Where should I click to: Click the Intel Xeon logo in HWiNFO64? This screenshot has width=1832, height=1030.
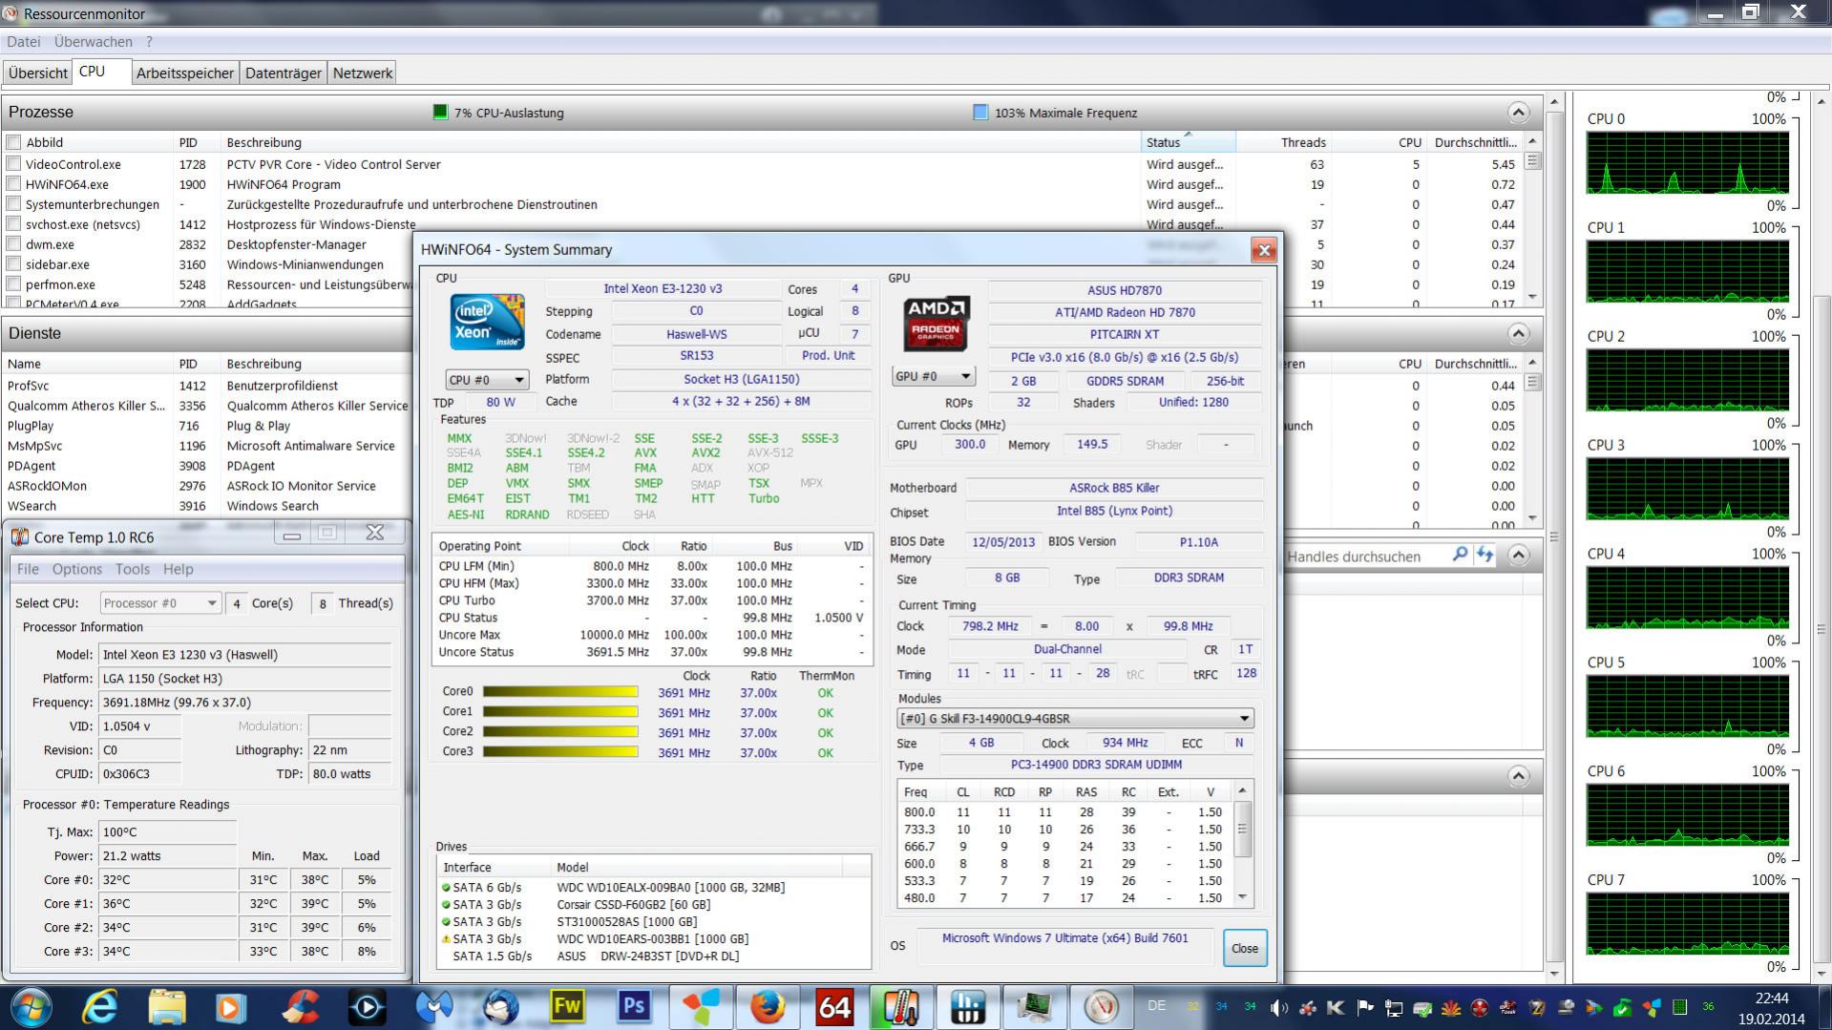tap(487, 322)
